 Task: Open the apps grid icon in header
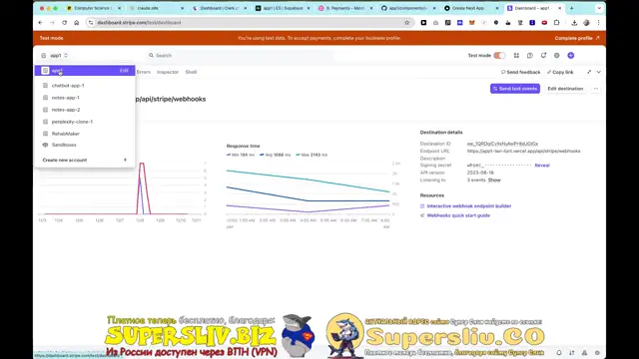pos(516,56)
